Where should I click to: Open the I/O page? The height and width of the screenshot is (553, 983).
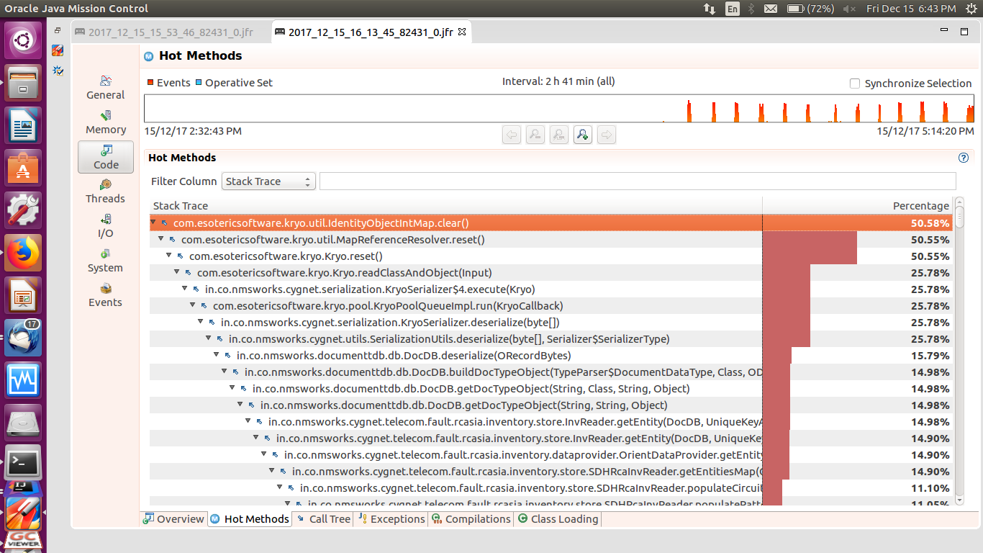pyautogui.click(x=105, y=226)
